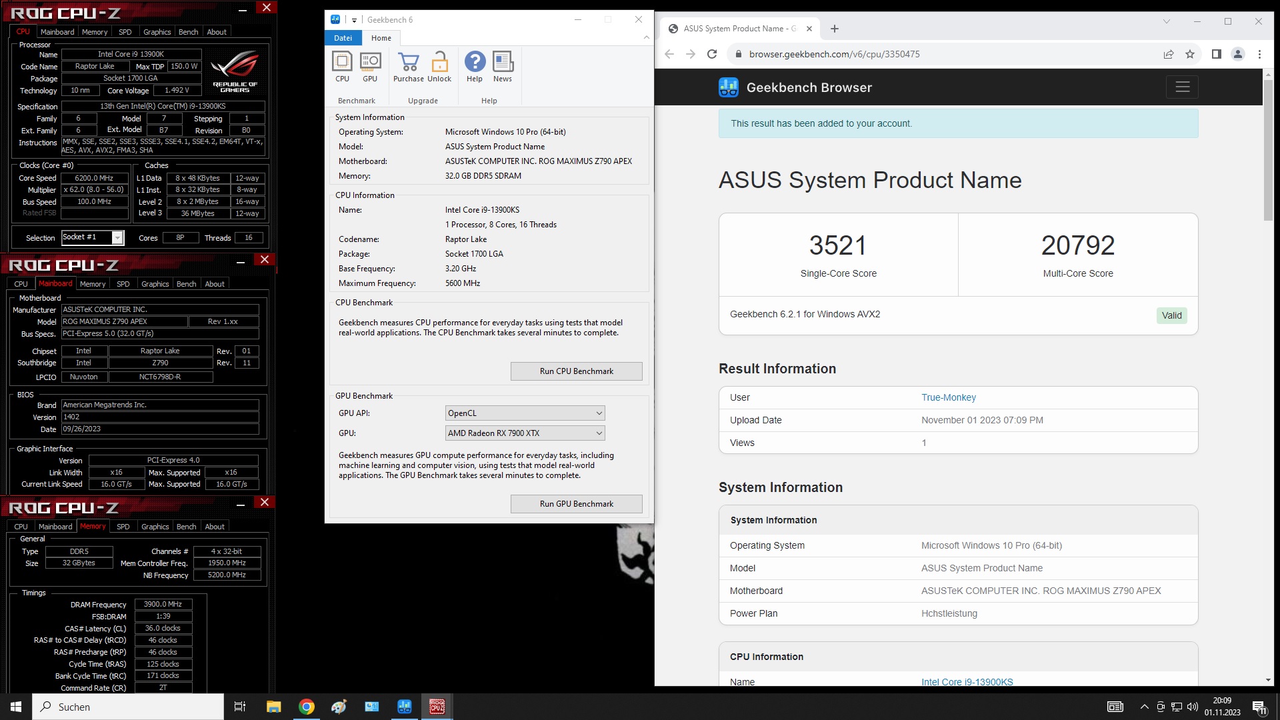
Task: Open Geekbench from the taskbar
Action: pyautogui.click(x=405, y=707)
